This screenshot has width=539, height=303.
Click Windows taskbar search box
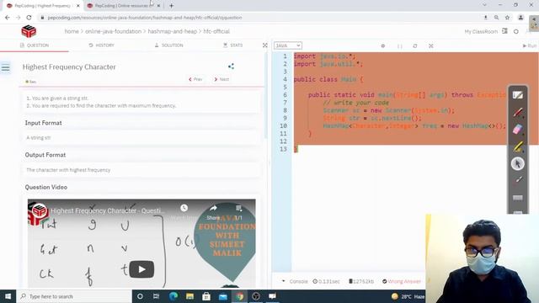[x=74, y=296]
